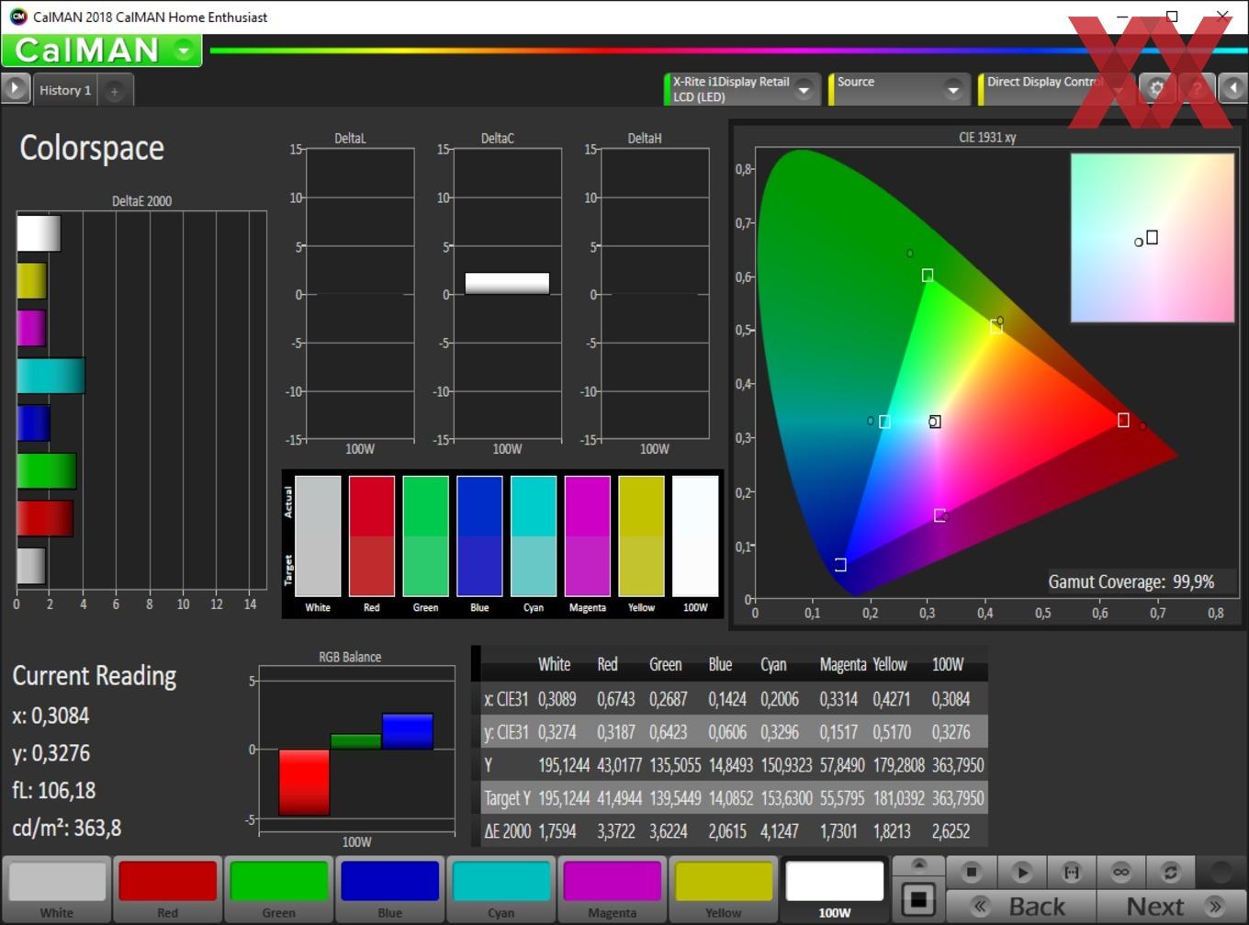This screenshot has width=1249, height=925.
Task: Expand the pattern window up-arrow button
Action: (x=918, y=864)
